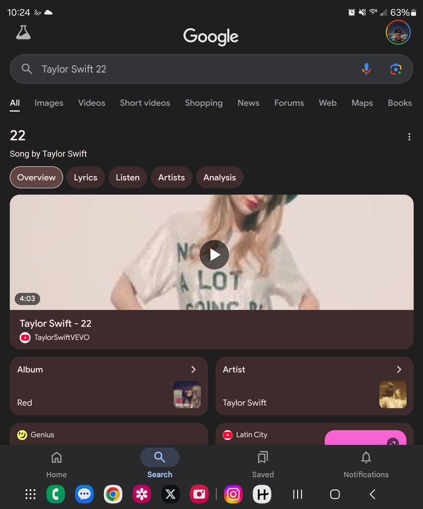Expand the Artist card chevron
The height and width of the screenshot is (509, 423).
coord(399,369)
